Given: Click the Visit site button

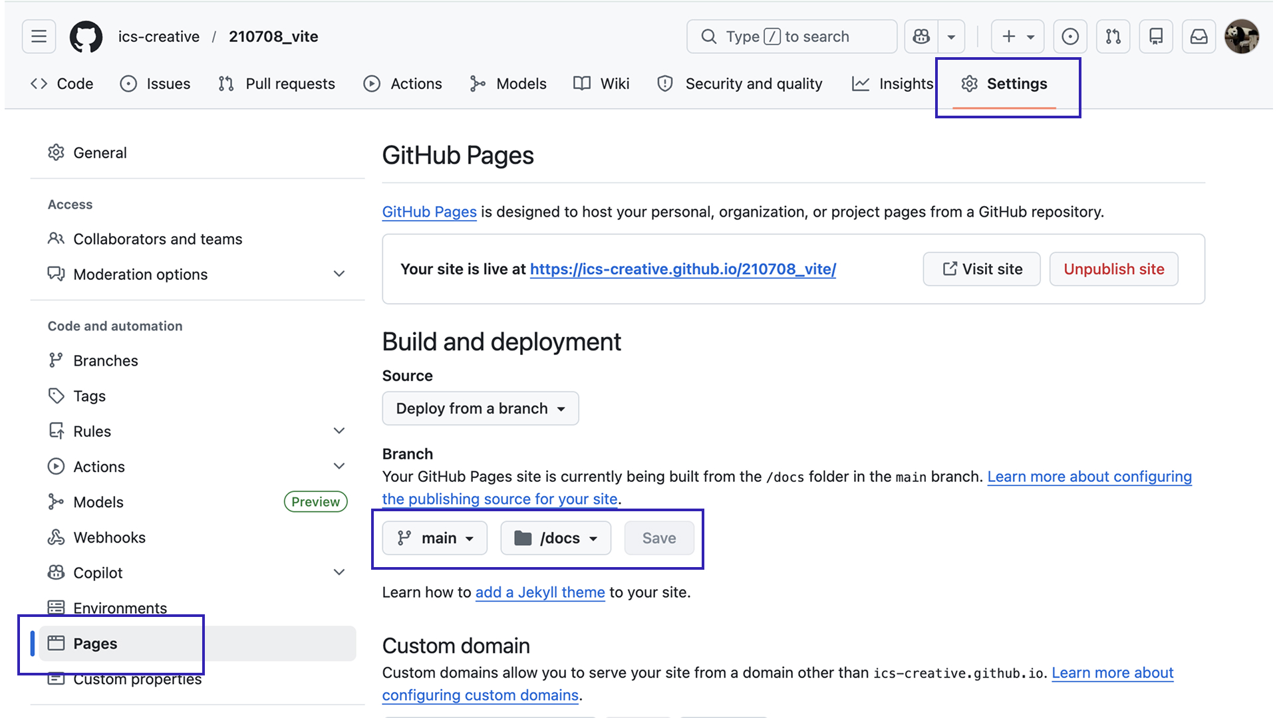Looking at the screenshot, I should coord(982,269).
